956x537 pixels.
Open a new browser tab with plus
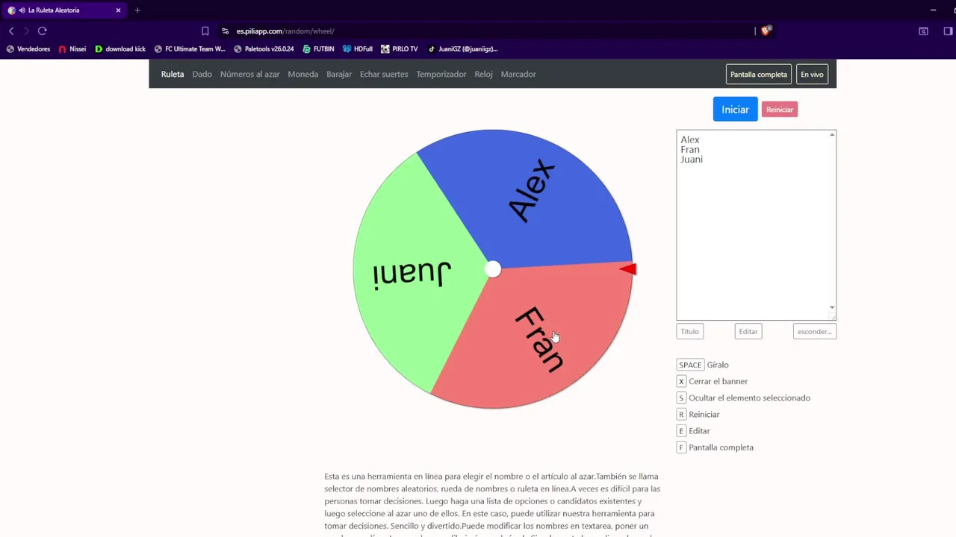coord(137,10)
